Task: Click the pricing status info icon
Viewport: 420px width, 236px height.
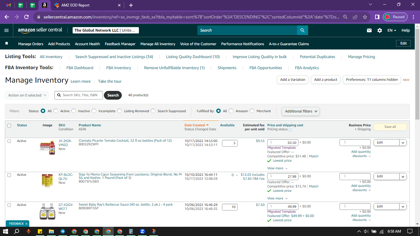Action: click(290, 130)
